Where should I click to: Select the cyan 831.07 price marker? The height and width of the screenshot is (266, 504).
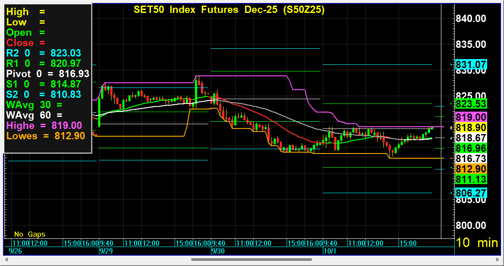[471, 65]
